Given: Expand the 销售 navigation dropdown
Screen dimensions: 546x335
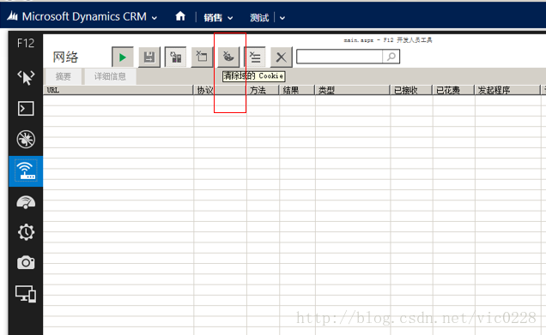Looking at the screenshot, I should point(230,18).
